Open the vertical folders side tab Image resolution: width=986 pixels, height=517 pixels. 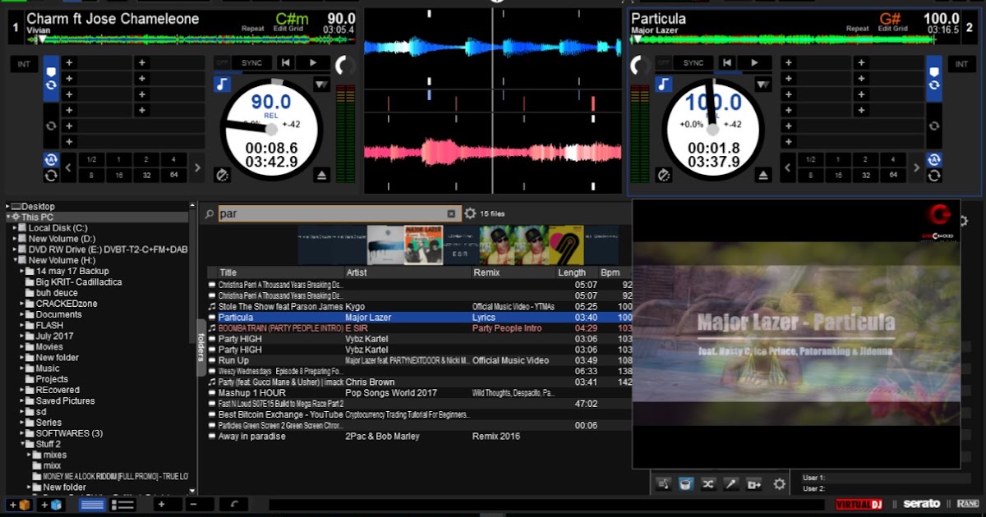[200, 347]
